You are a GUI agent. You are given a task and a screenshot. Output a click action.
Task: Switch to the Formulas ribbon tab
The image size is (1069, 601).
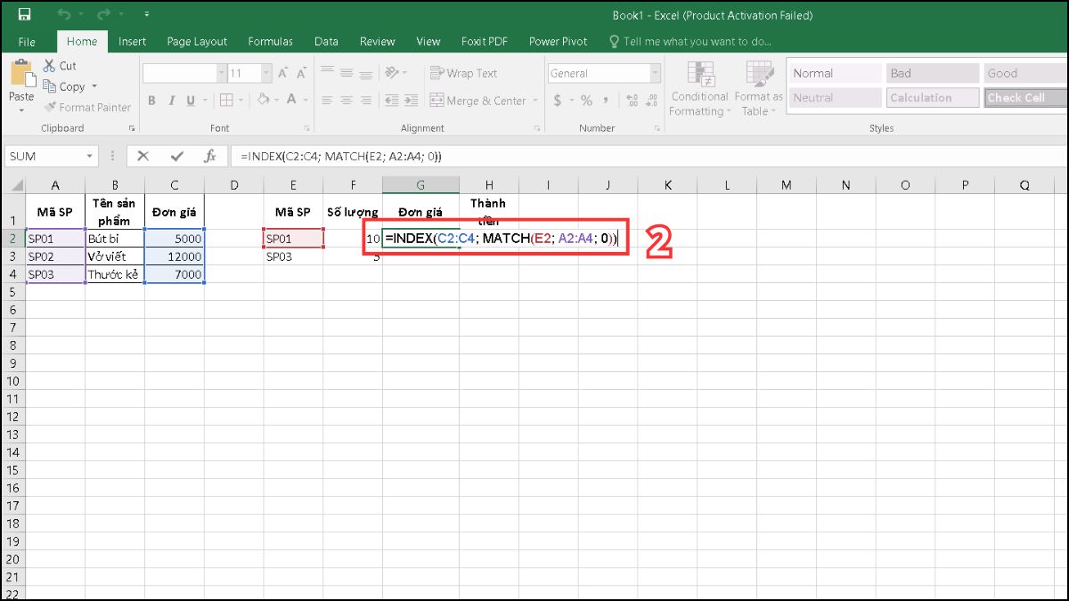(270, 41)
